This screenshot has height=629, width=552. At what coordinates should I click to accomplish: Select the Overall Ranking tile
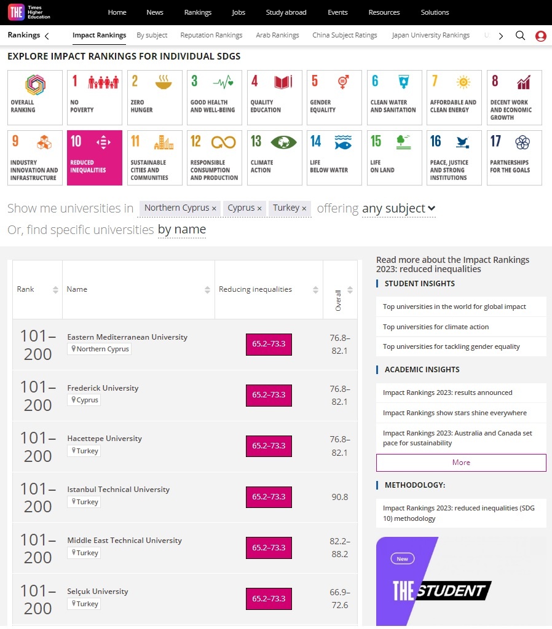click(x=34, y=98)
